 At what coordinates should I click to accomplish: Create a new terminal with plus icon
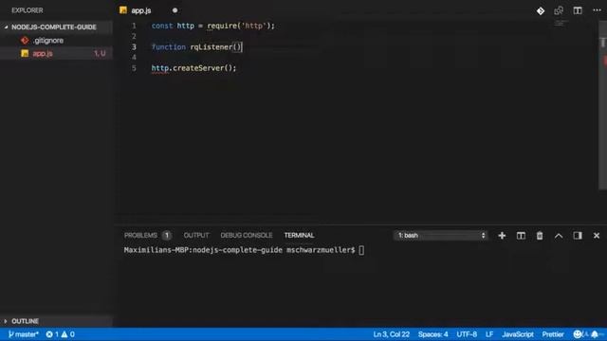tap(502, 236)
